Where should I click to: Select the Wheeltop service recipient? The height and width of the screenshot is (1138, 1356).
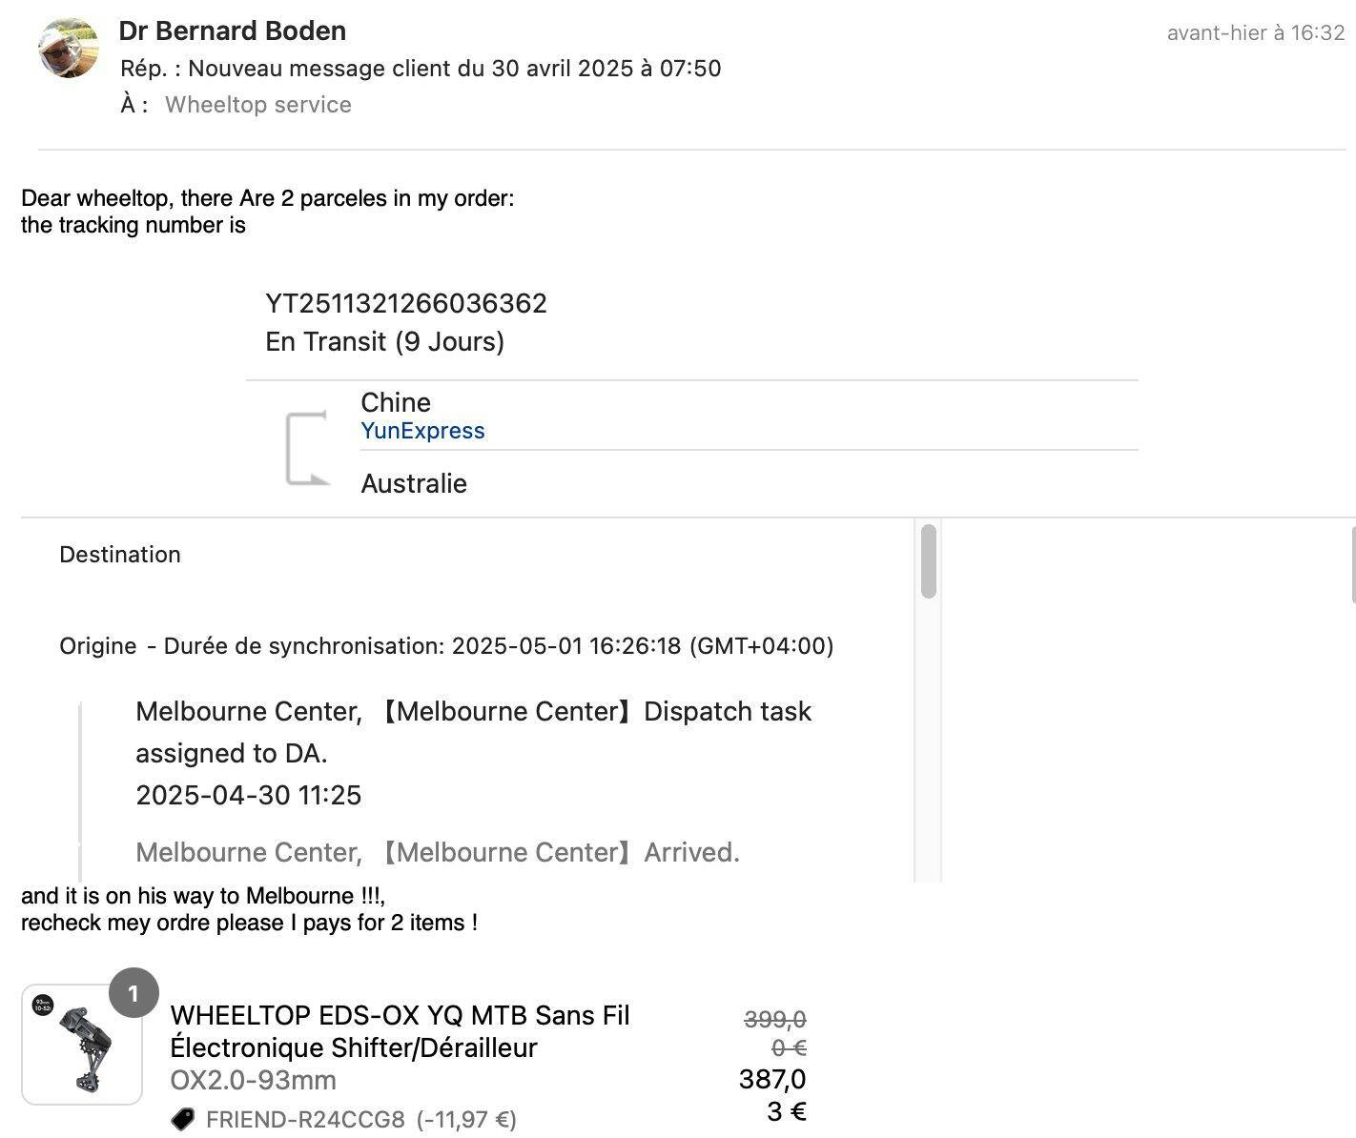pos(257,105)
